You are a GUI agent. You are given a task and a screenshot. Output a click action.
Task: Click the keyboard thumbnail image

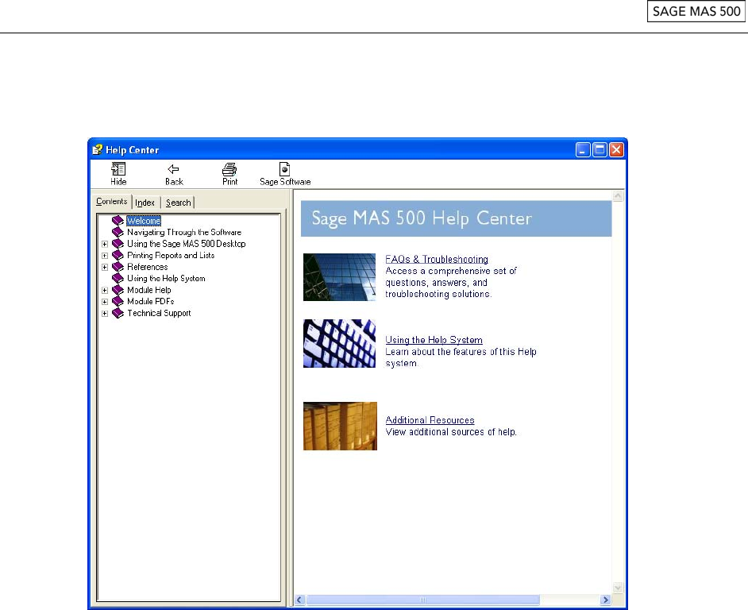tap(340, 343)
